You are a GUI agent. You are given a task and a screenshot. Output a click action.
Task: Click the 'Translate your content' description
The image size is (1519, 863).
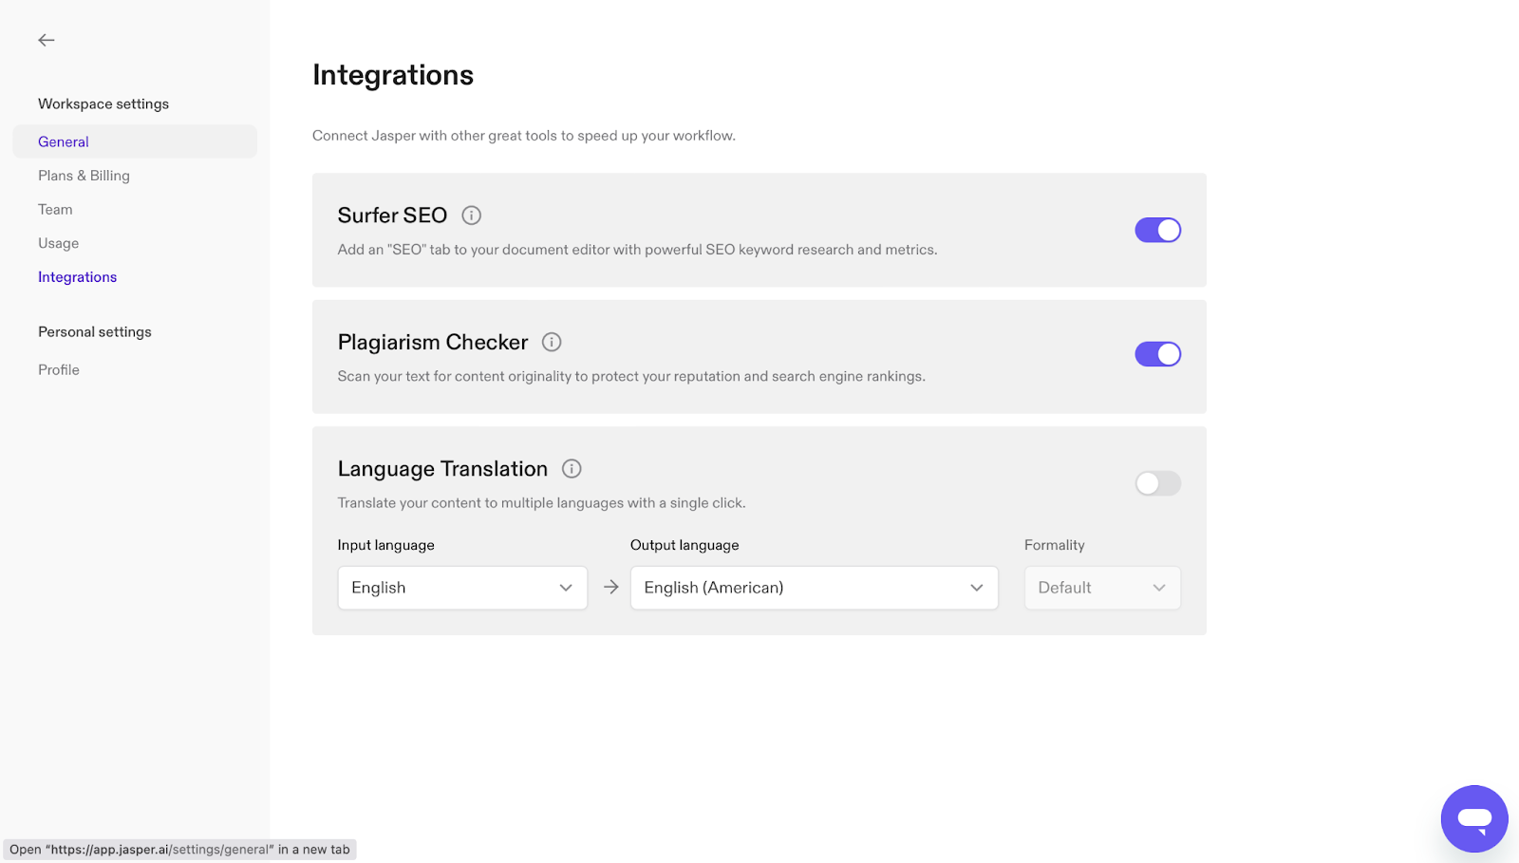pos(541,503)
